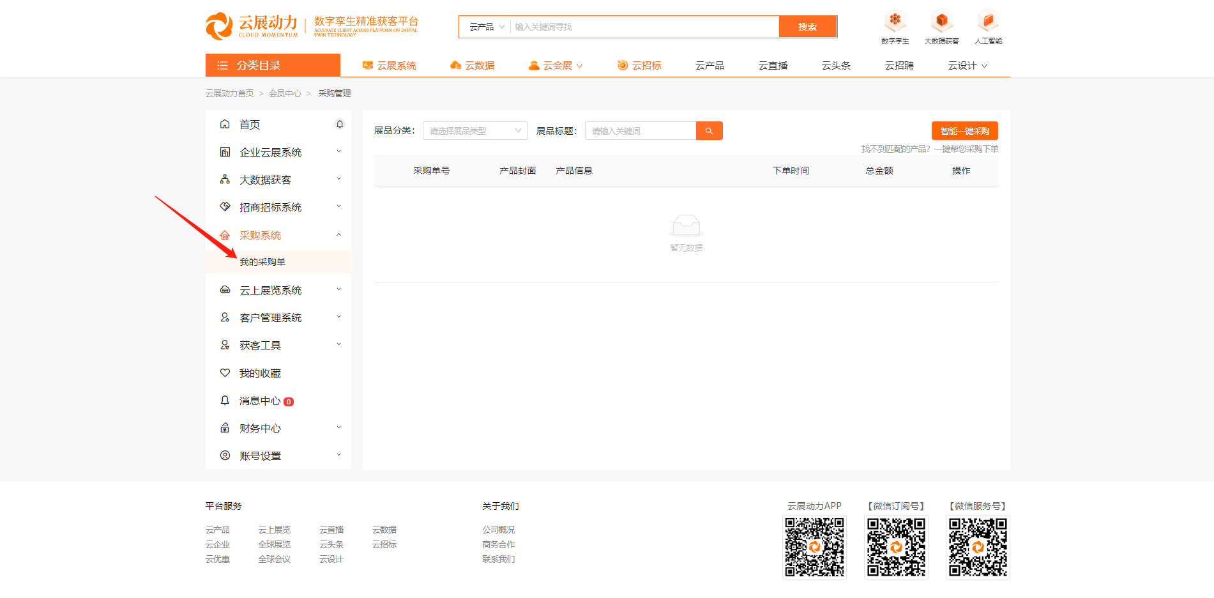1214x598 pixels.
Task: Click the 云展动力 logo
Action: point(252,26)
